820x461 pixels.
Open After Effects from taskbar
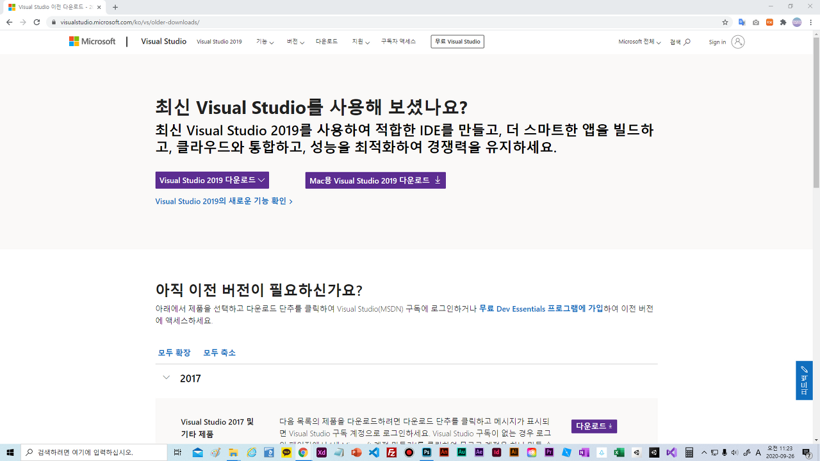479,452
